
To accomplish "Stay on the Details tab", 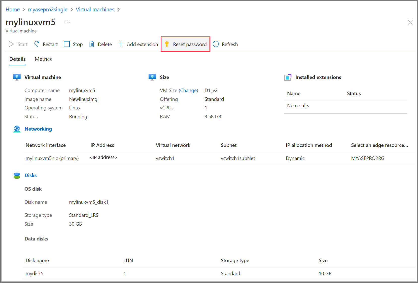I will click(17, 59).
